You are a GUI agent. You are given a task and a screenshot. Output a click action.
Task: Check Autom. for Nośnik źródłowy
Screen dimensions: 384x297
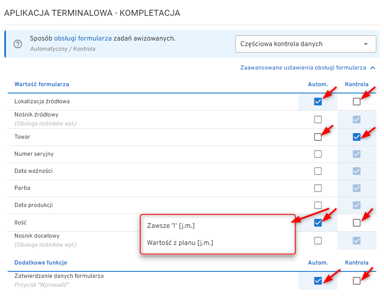point(318,119)
